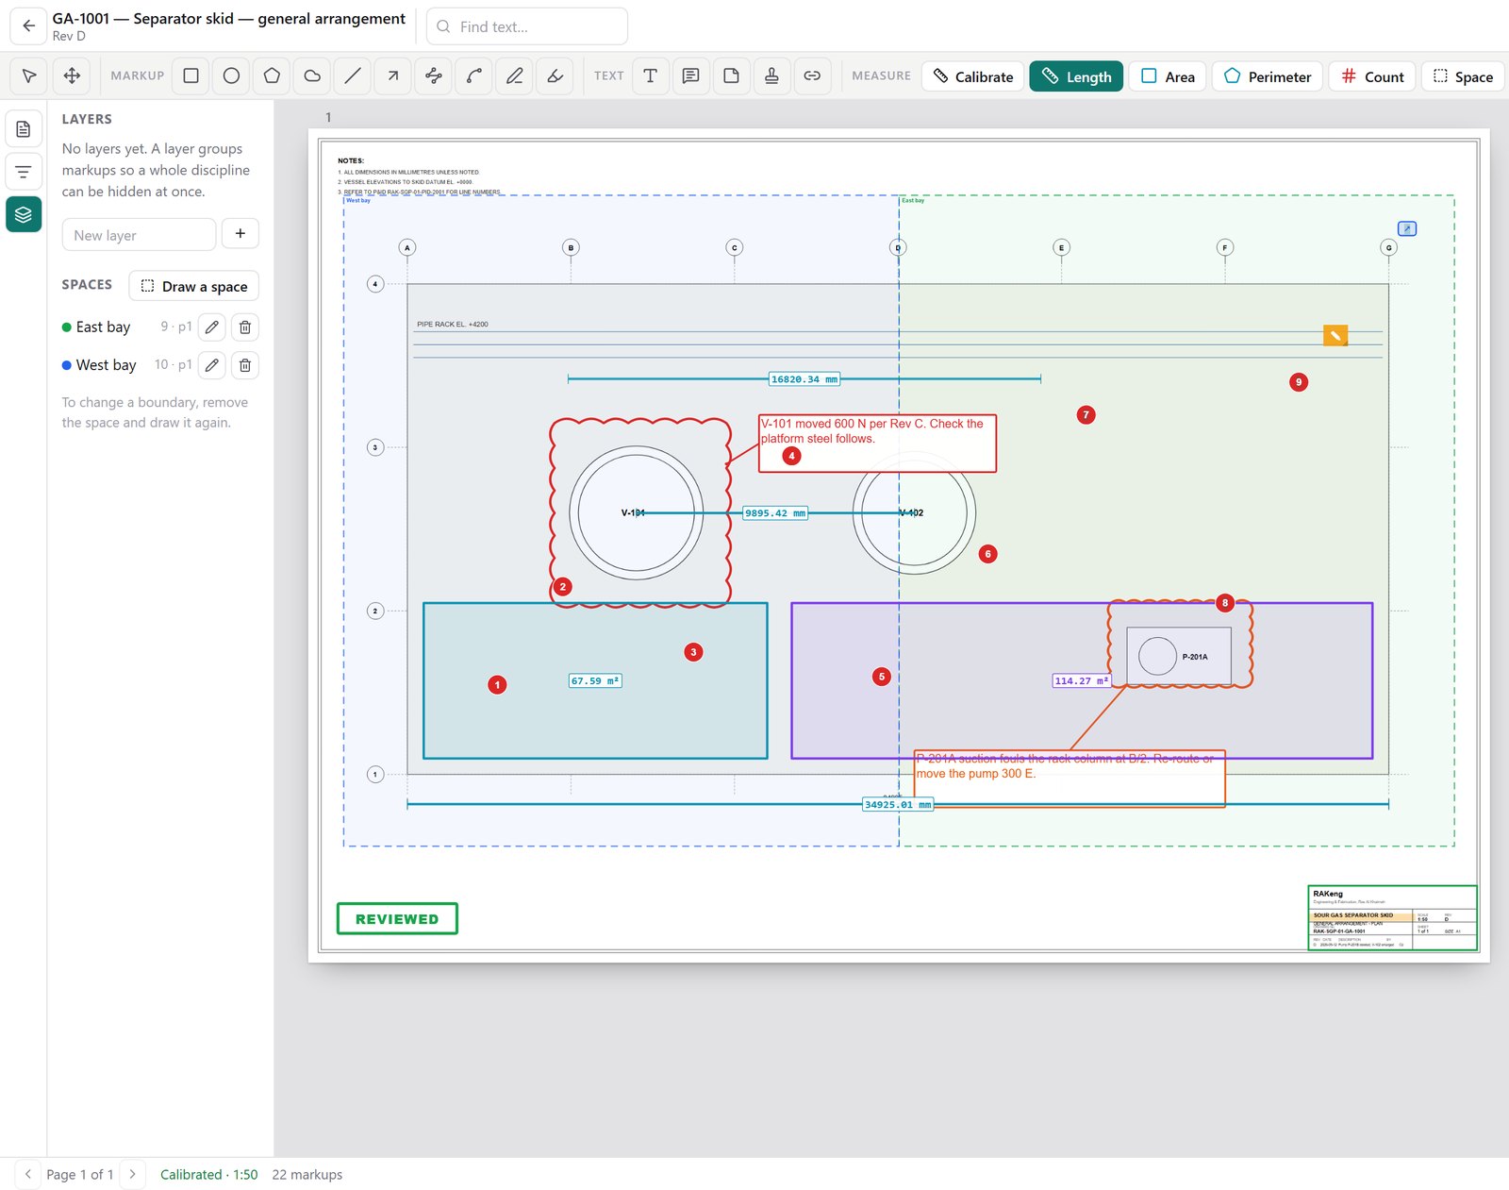Viewport: 1509px width, 1190px height.
Task: Select the Highlighter tool
Action: [556, 75]
